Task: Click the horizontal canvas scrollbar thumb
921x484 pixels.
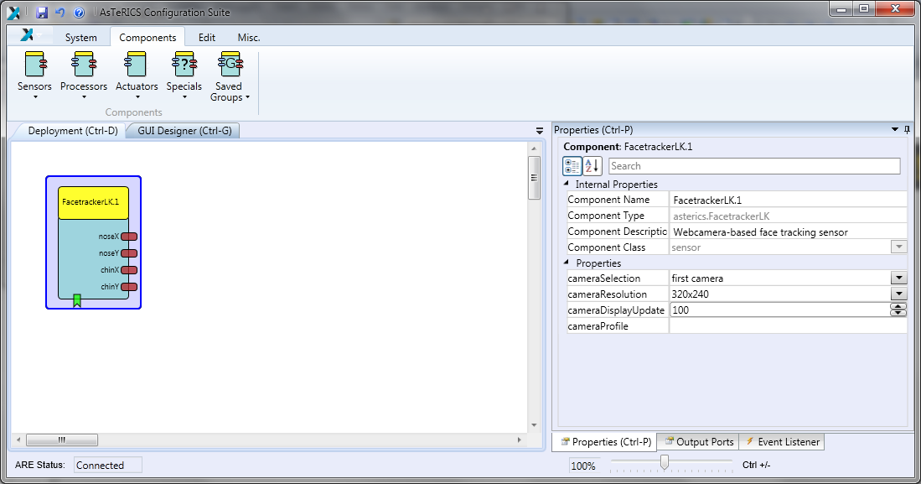Action: pyautogui.click(x=62, y=440)
